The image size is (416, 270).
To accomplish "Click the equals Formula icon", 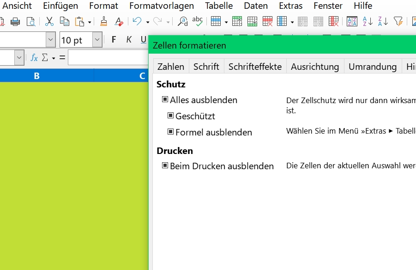I will 62,57.
